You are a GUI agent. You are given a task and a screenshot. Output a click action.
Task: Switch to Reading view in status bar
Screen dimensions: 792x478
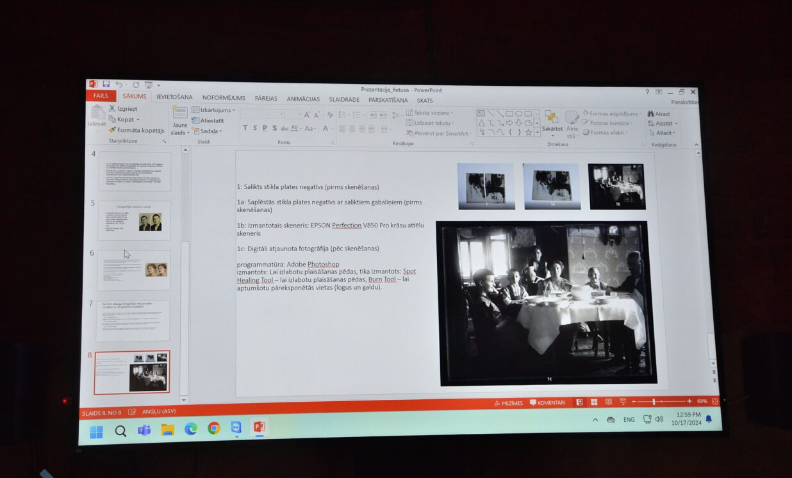pyautogui.click(x=608, y=402)
